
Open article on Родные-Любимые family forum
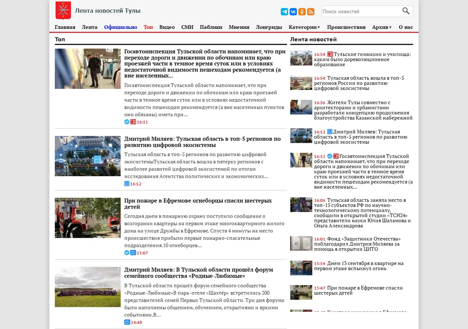(199, 272)
